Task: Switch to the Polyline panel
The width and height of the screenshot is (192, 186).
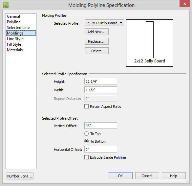Action: (x=14, y=22)
